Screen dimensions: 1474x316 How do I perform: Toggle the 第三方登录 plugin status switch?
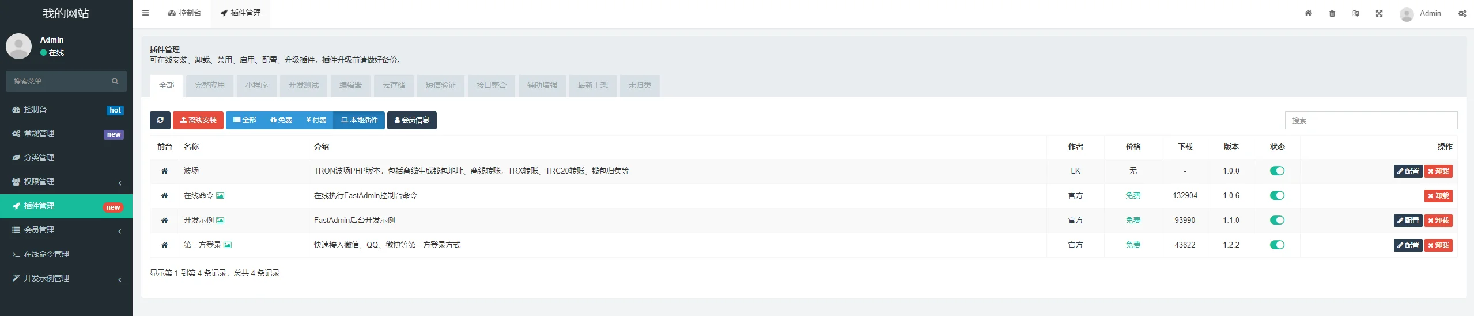1277,245
